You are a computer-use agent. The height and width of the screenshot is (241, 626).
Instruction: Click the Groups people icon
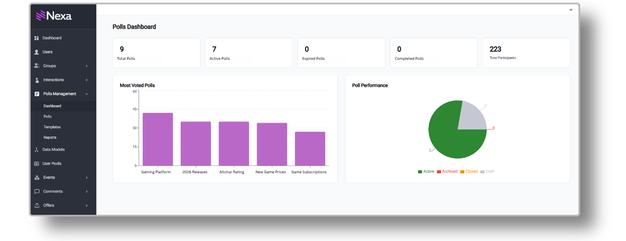37,66
